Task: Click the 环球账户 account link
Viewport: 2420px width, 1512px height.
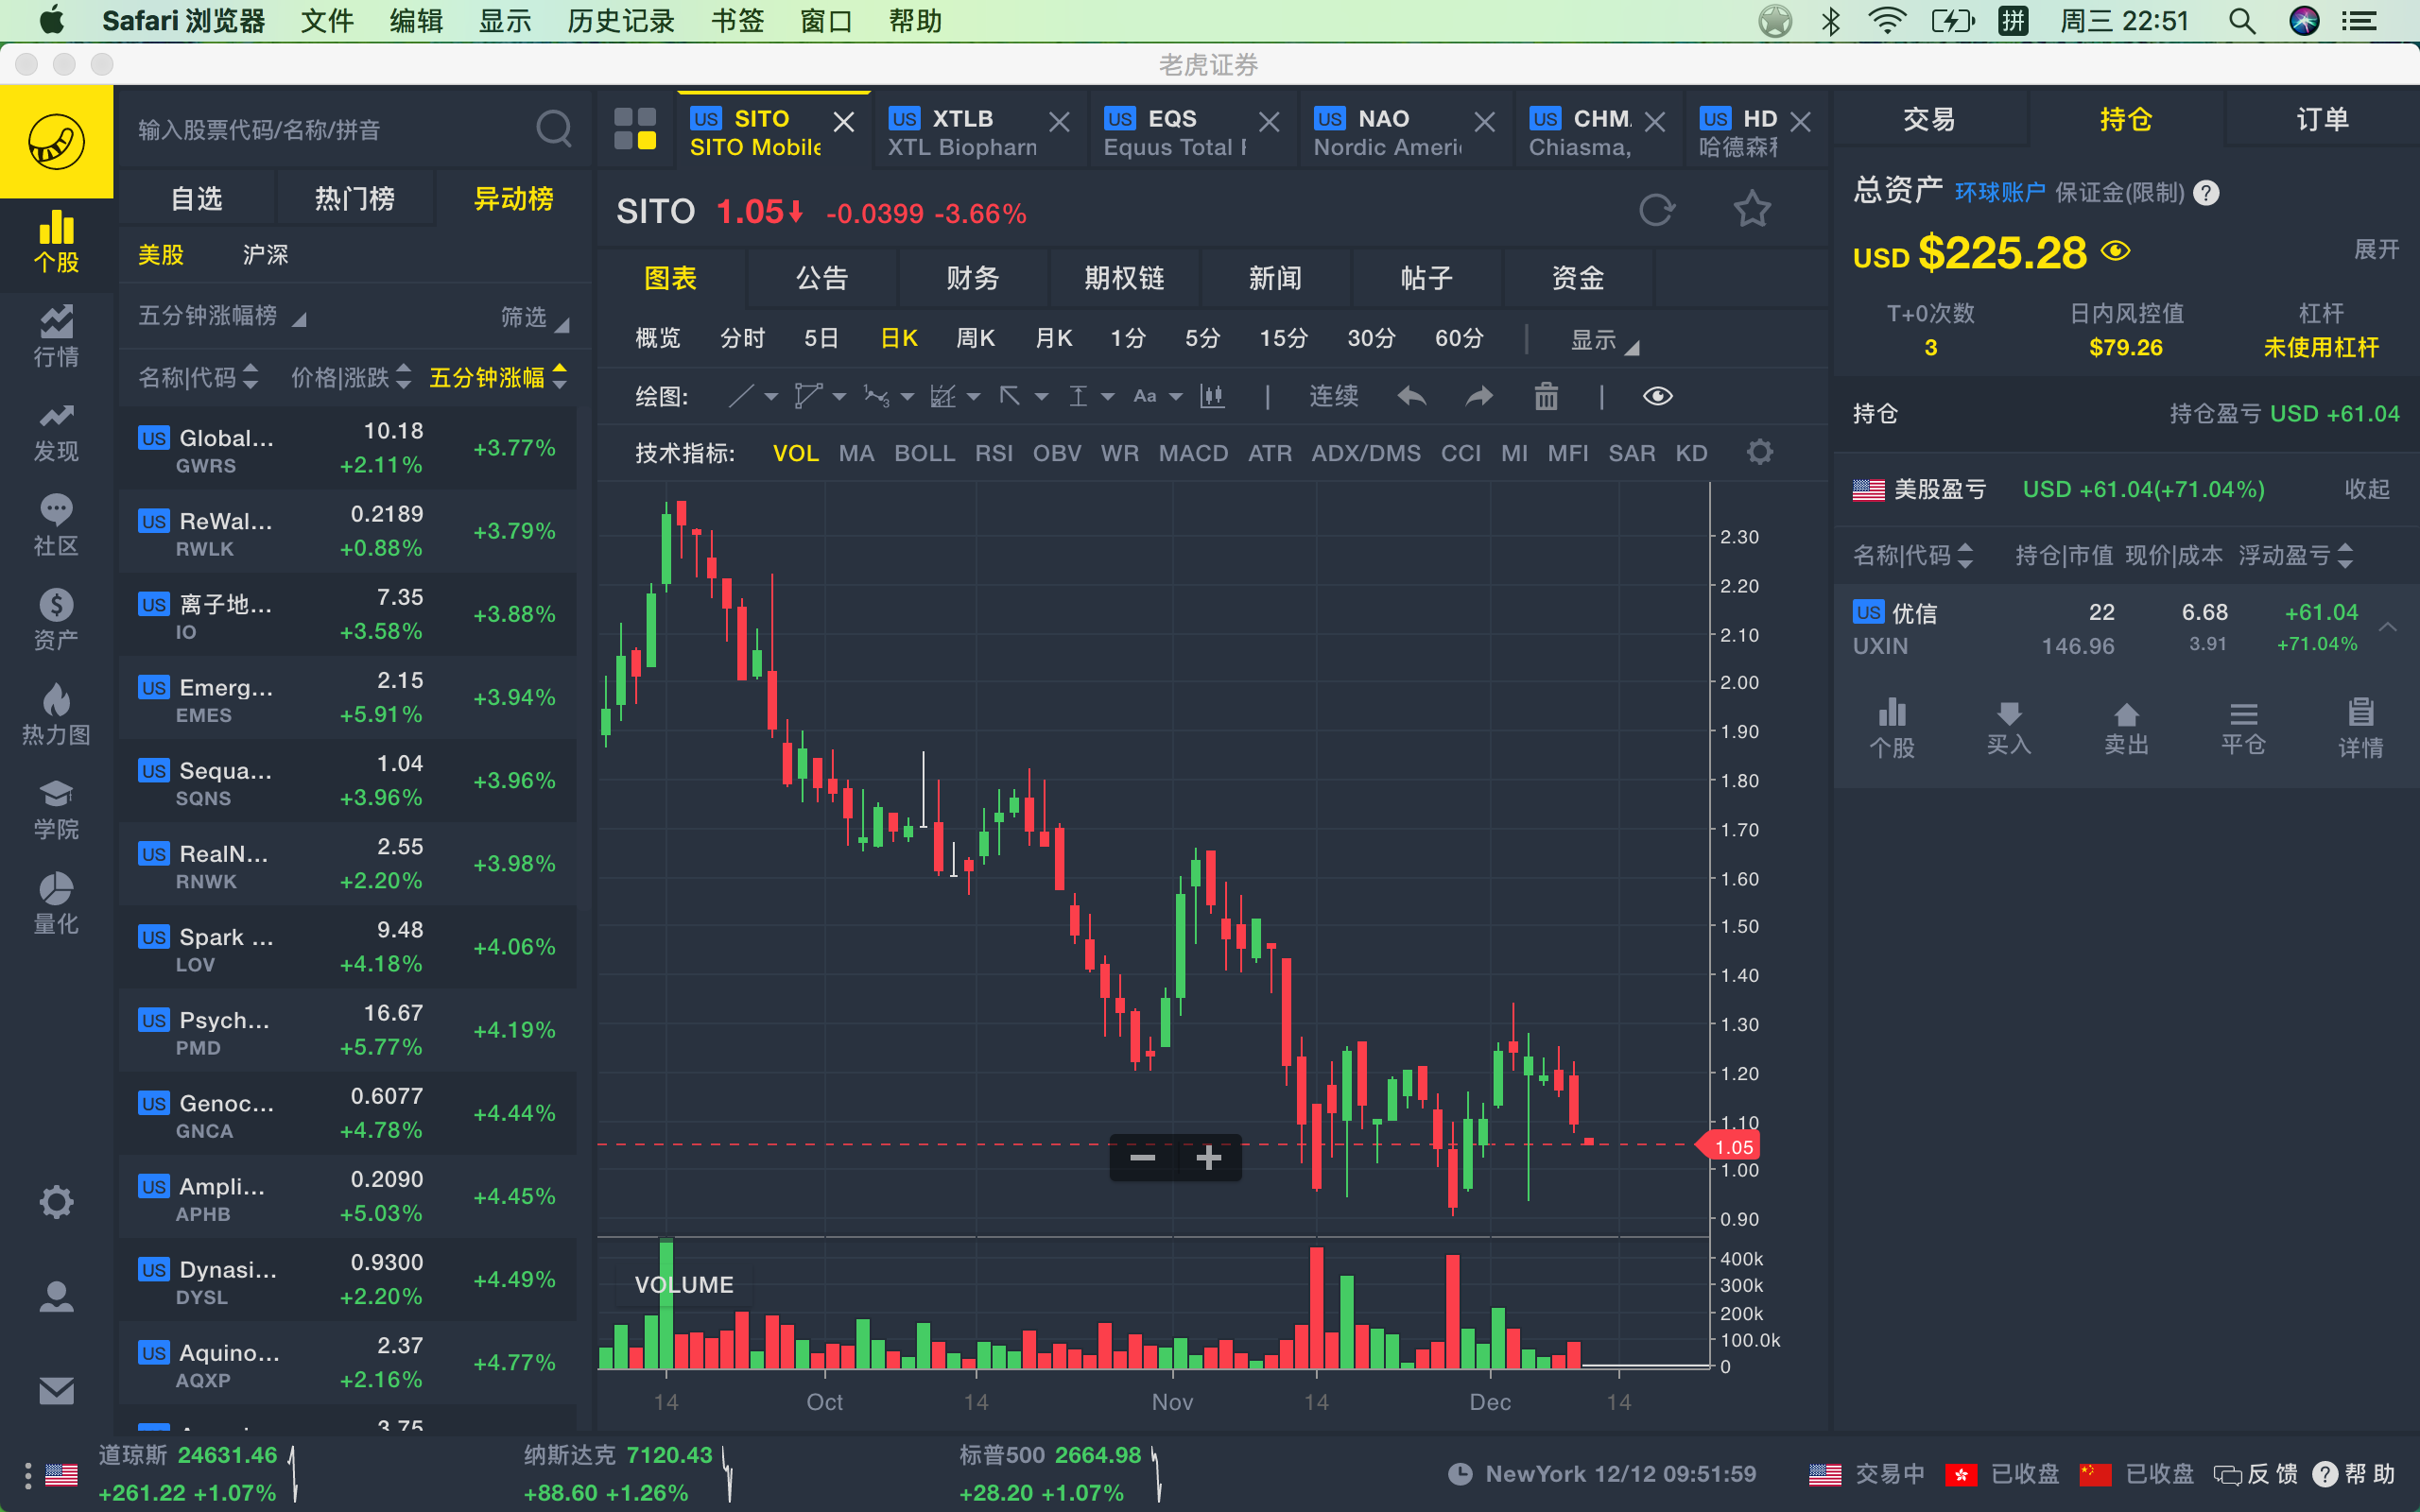Action: pyautogui.click(x=1998, y=193)
